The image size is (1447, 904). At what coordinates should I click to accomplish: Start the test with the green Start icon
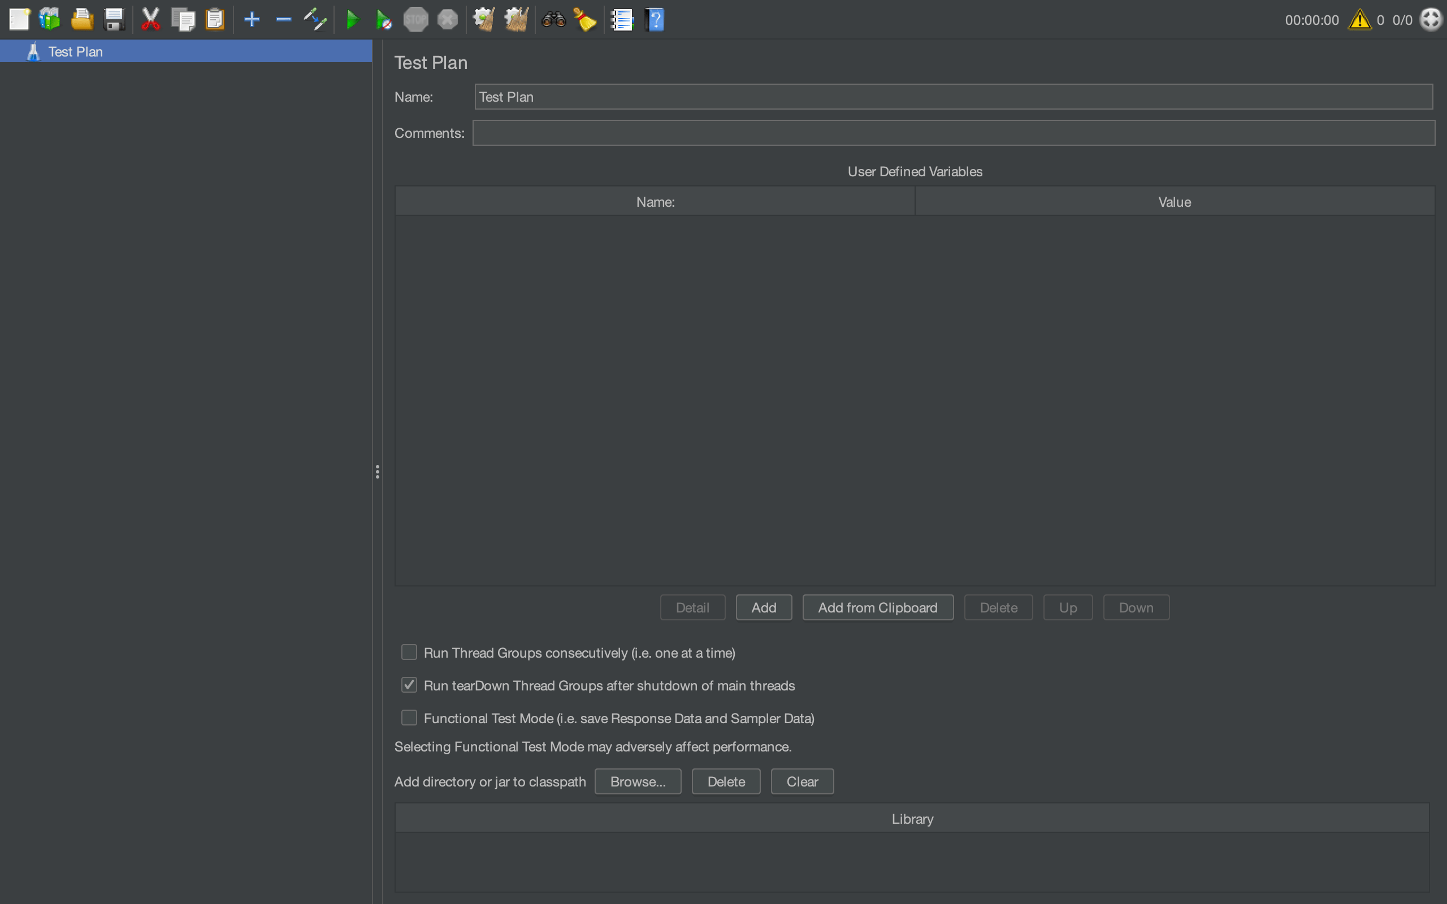353,19
